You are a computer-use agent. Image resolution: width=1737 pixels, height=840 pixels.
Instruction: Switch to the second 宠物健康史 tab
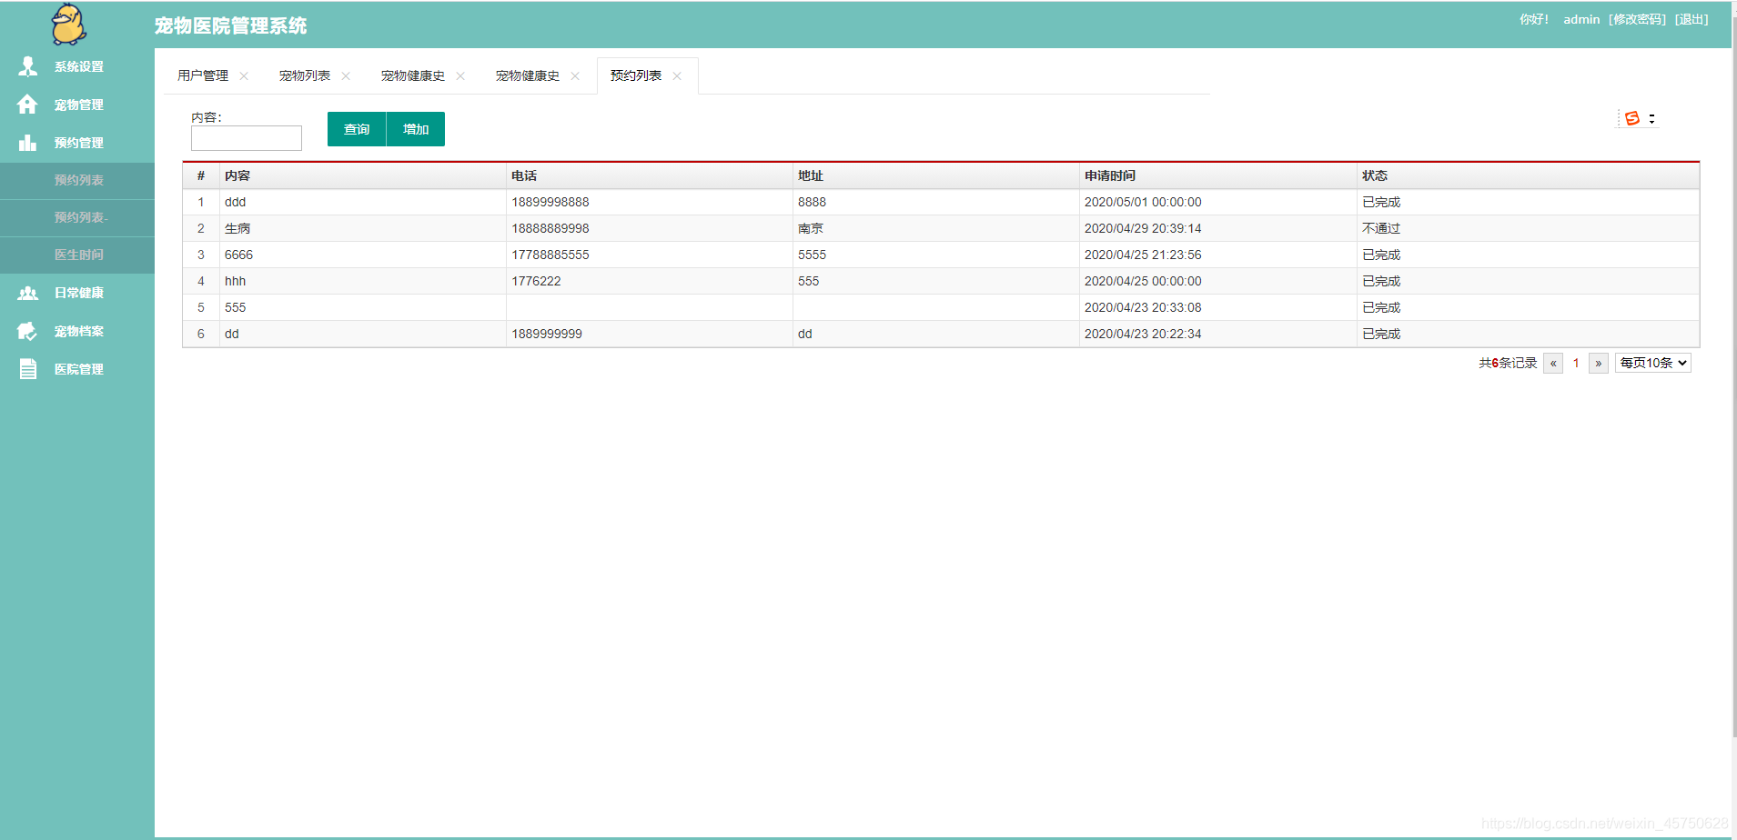coord(528,75)
